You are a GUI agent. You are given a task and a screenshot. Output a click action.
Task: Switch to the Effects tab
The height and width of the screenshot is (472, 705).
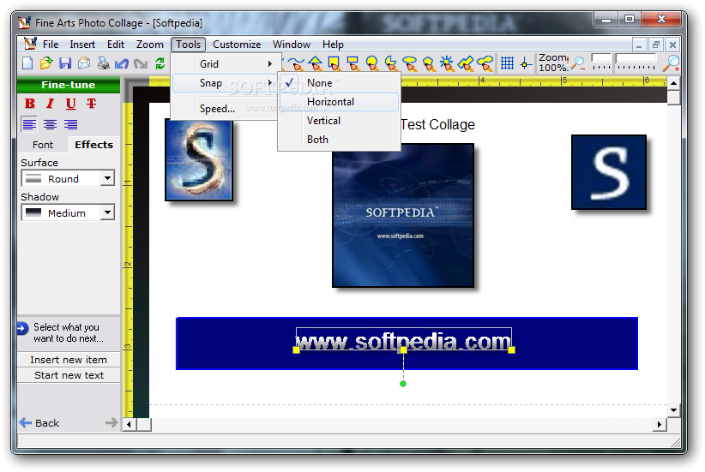(93, 145)
